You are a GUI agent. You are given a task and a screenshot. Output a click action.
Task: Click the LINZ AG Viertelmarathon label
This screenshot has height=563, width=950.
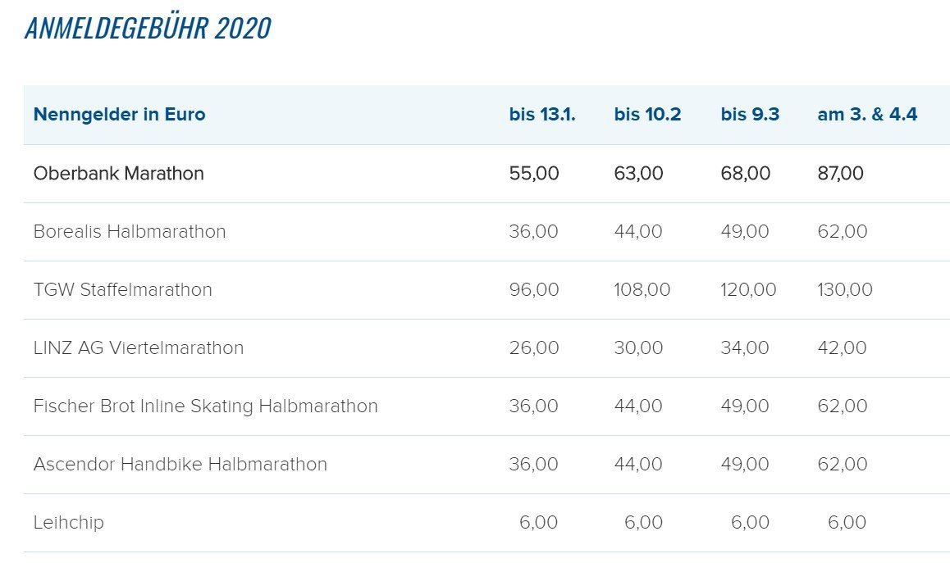tap(139, 348)
